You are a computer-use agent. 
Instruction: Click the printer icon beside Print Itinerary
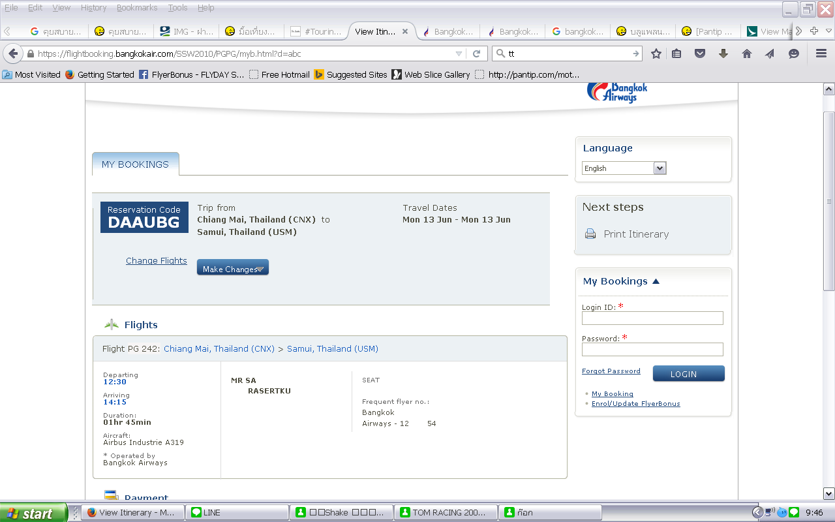click(590, 234)
